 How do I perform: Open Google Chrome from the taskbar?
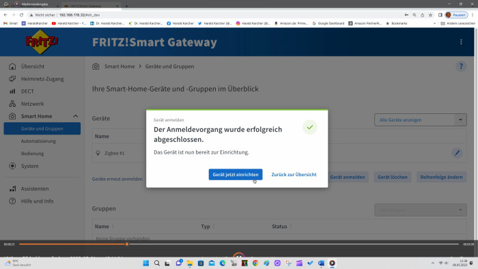tap(255, 263)
